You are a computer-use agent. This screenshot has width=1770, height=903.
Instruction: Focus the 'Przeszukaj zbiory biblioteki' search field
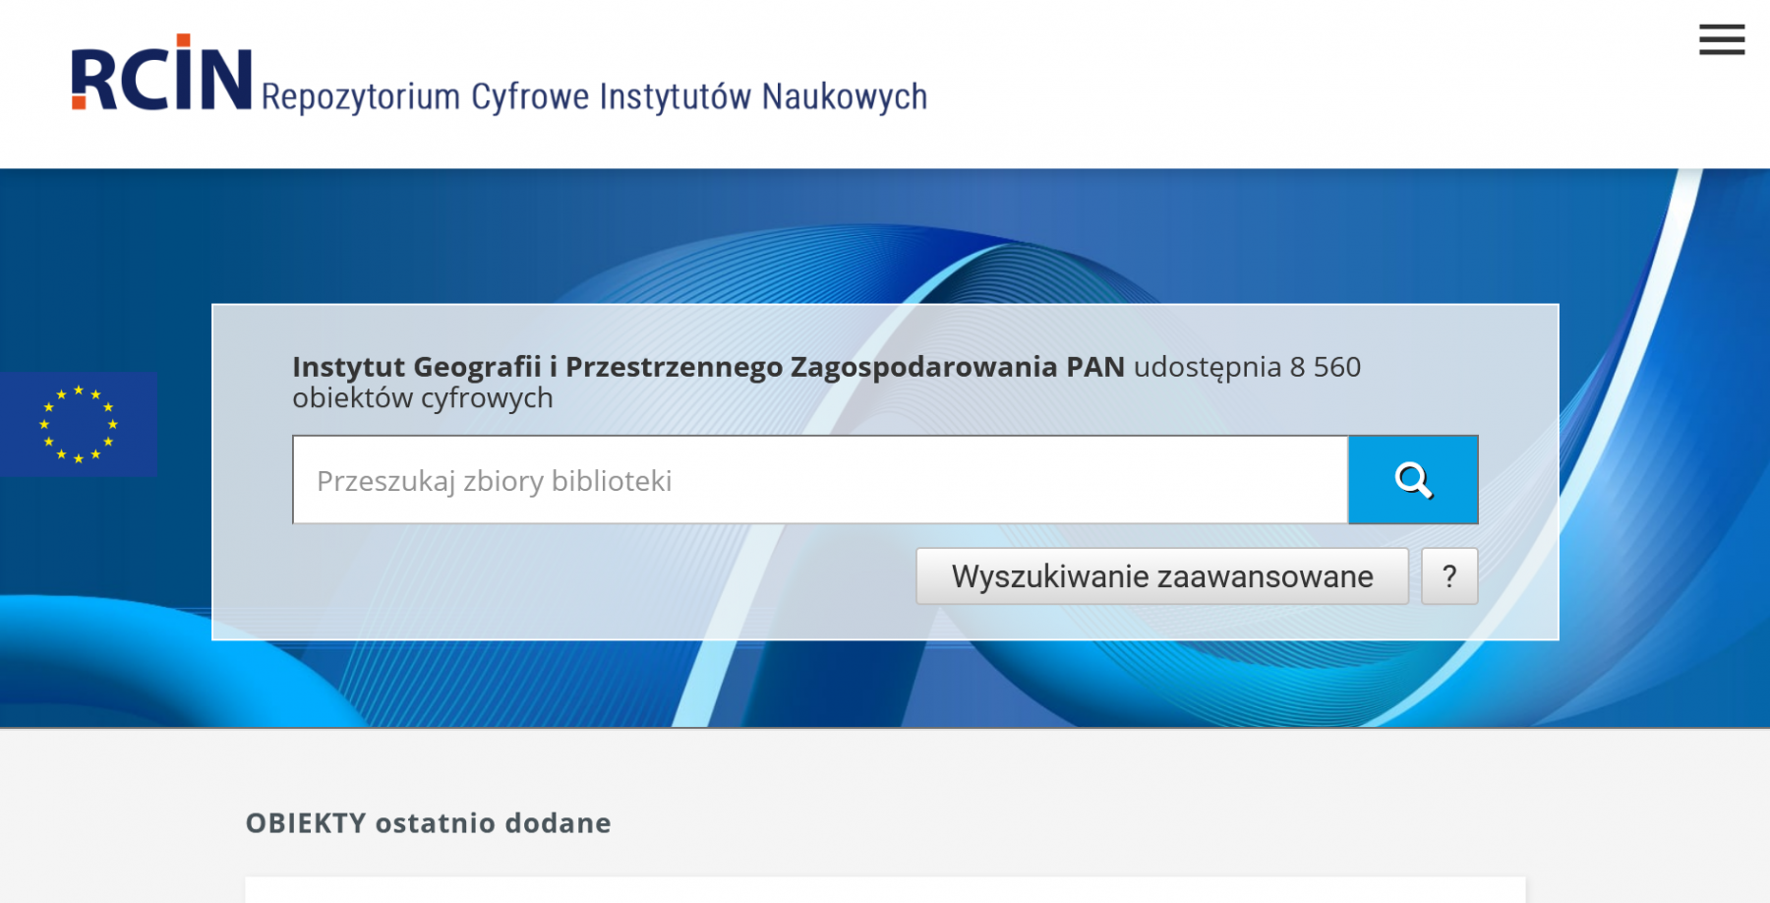coord(820,480)
